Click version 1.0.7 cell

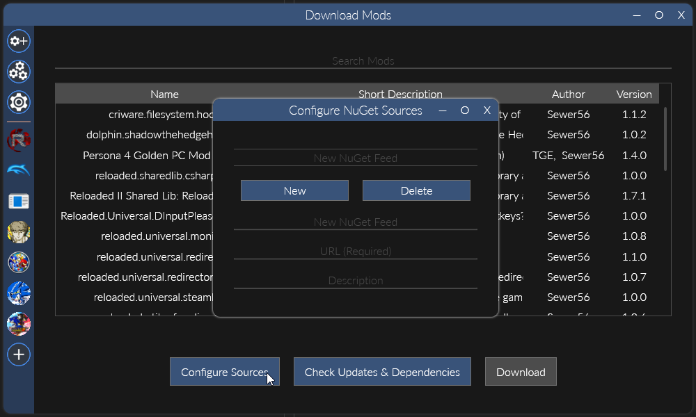pos(634,277)
